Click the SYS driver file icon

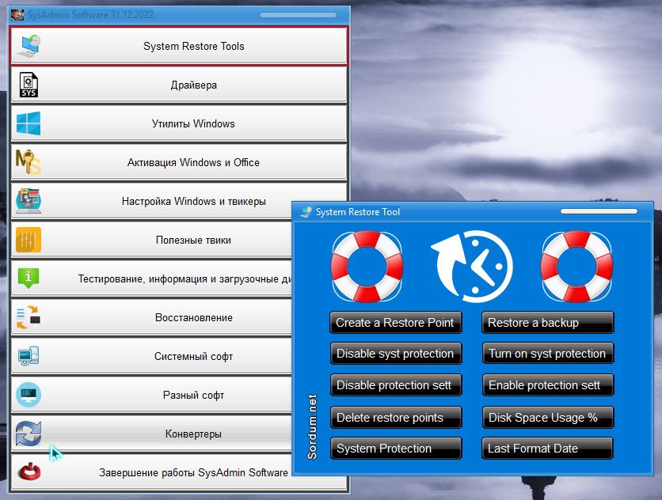pos(29,85)
